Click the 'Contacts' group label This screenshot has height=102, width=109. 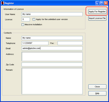point(8,33)
